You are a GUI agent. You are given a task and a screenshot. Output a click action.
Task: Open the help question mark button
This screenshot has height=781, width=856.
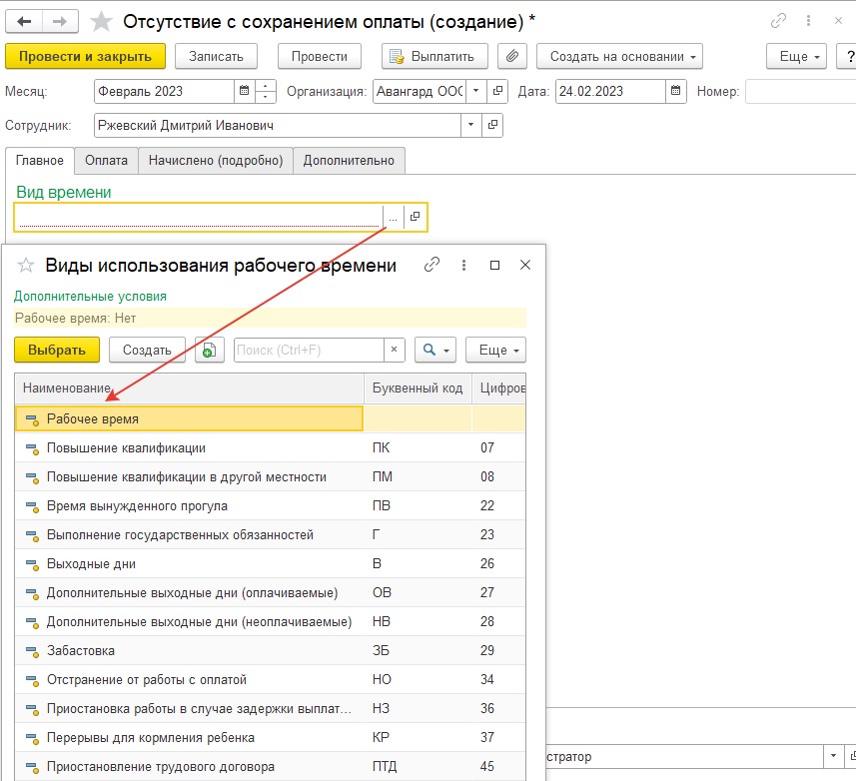tap(847, 56)
